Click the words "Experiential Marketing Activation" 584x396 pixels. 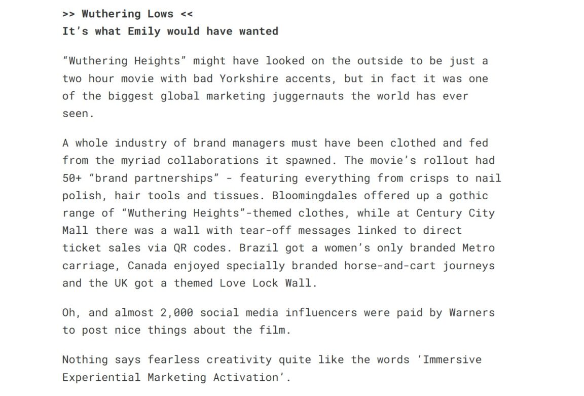tap(170, 378)
